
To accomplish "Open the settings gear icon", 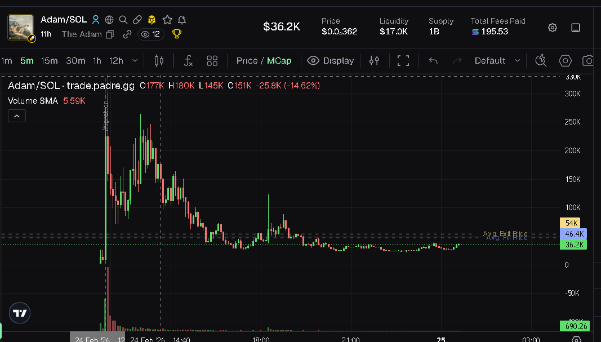I will (x=553, y=28).
